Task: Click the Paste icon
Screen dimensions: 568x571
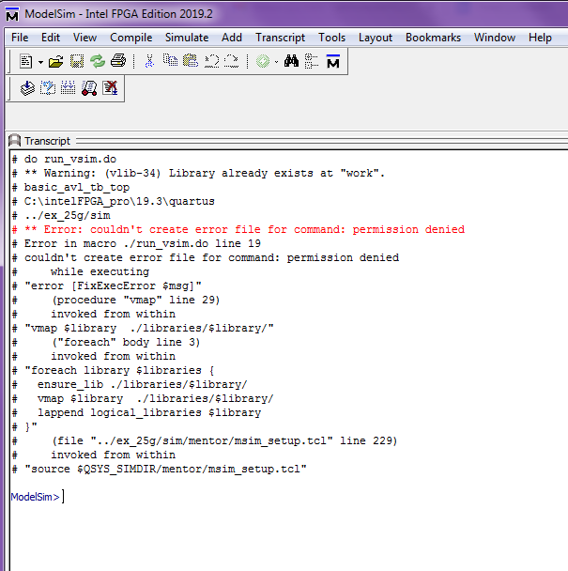Action: tap(191, 60)
